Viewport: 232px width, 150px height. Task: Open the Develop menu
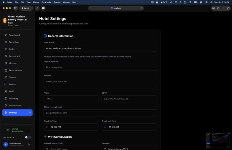57,2
